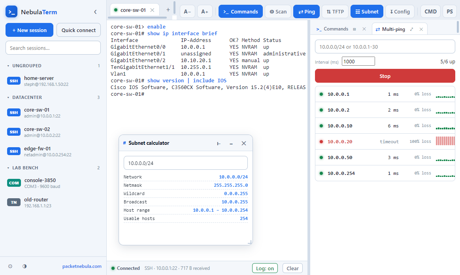
Task: Select the 10.0.0.50 ping row
Action: [385, 157]
